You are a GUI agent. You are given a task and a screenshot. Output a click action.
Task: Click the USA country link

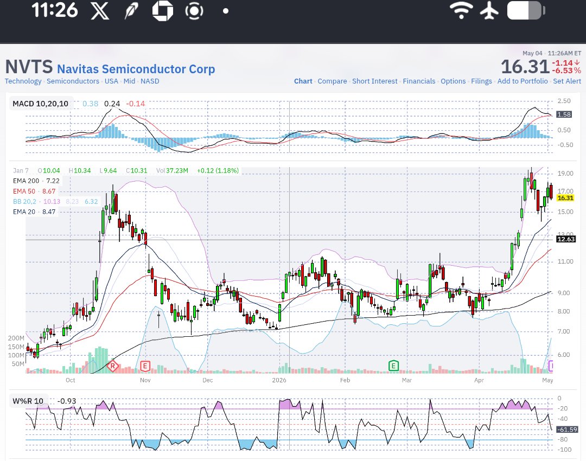111,81
